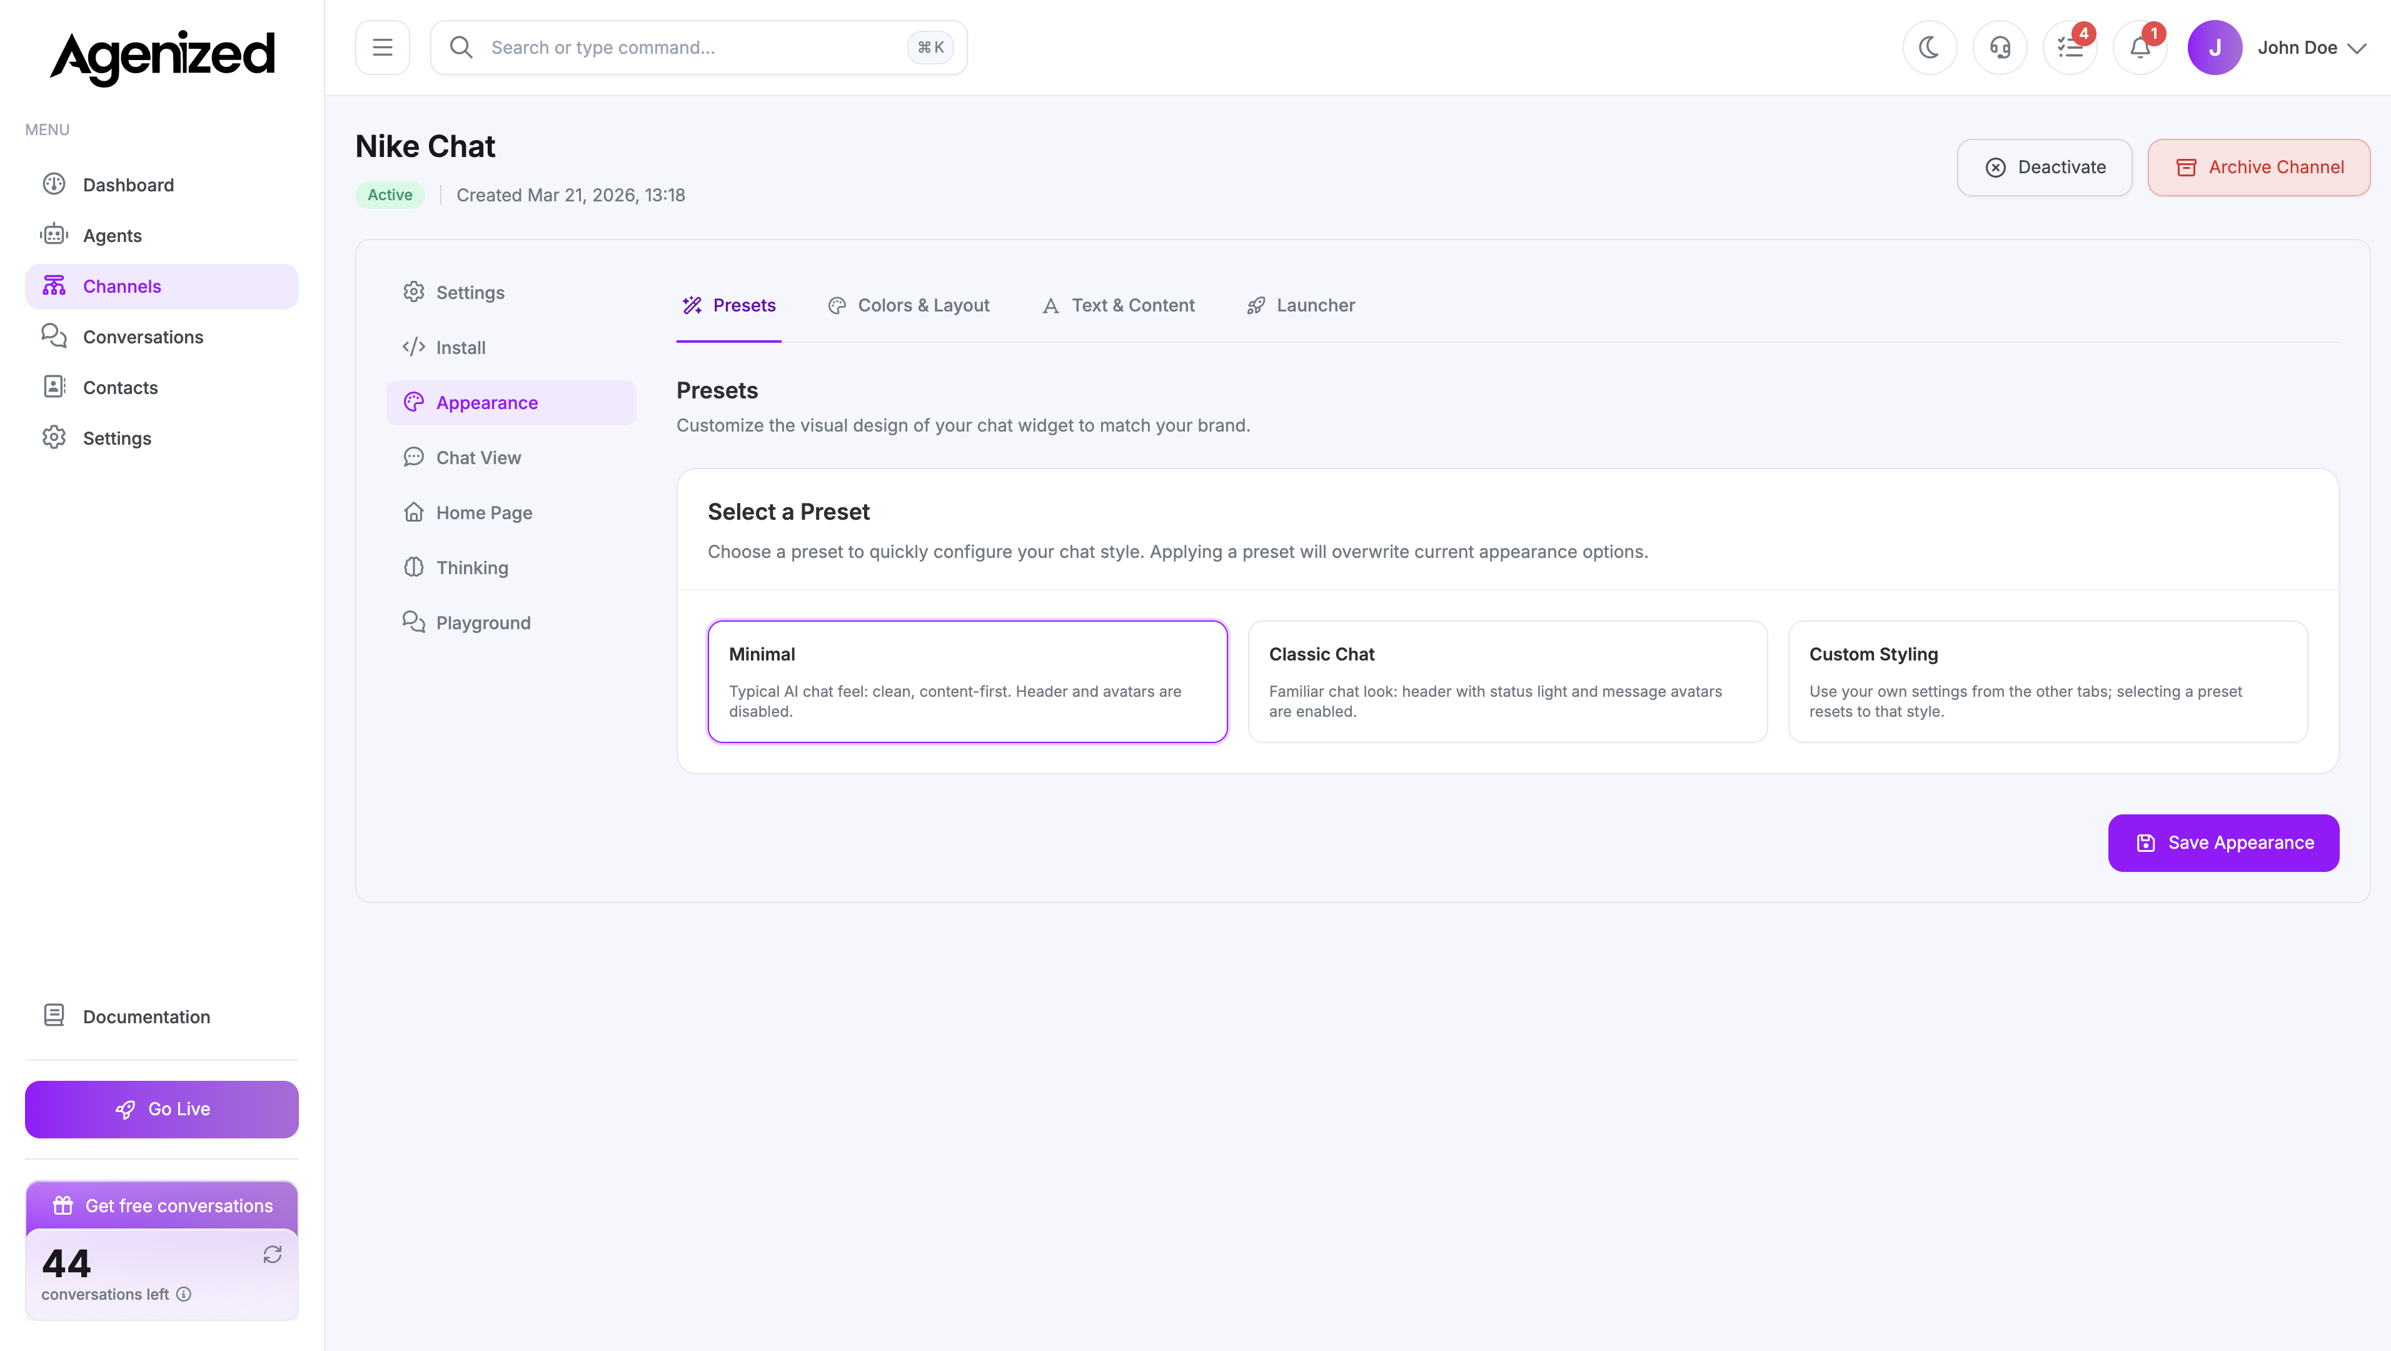Click the Appearance palette icon
Screen dimensions: 2391x1351
tap(414, 401)
